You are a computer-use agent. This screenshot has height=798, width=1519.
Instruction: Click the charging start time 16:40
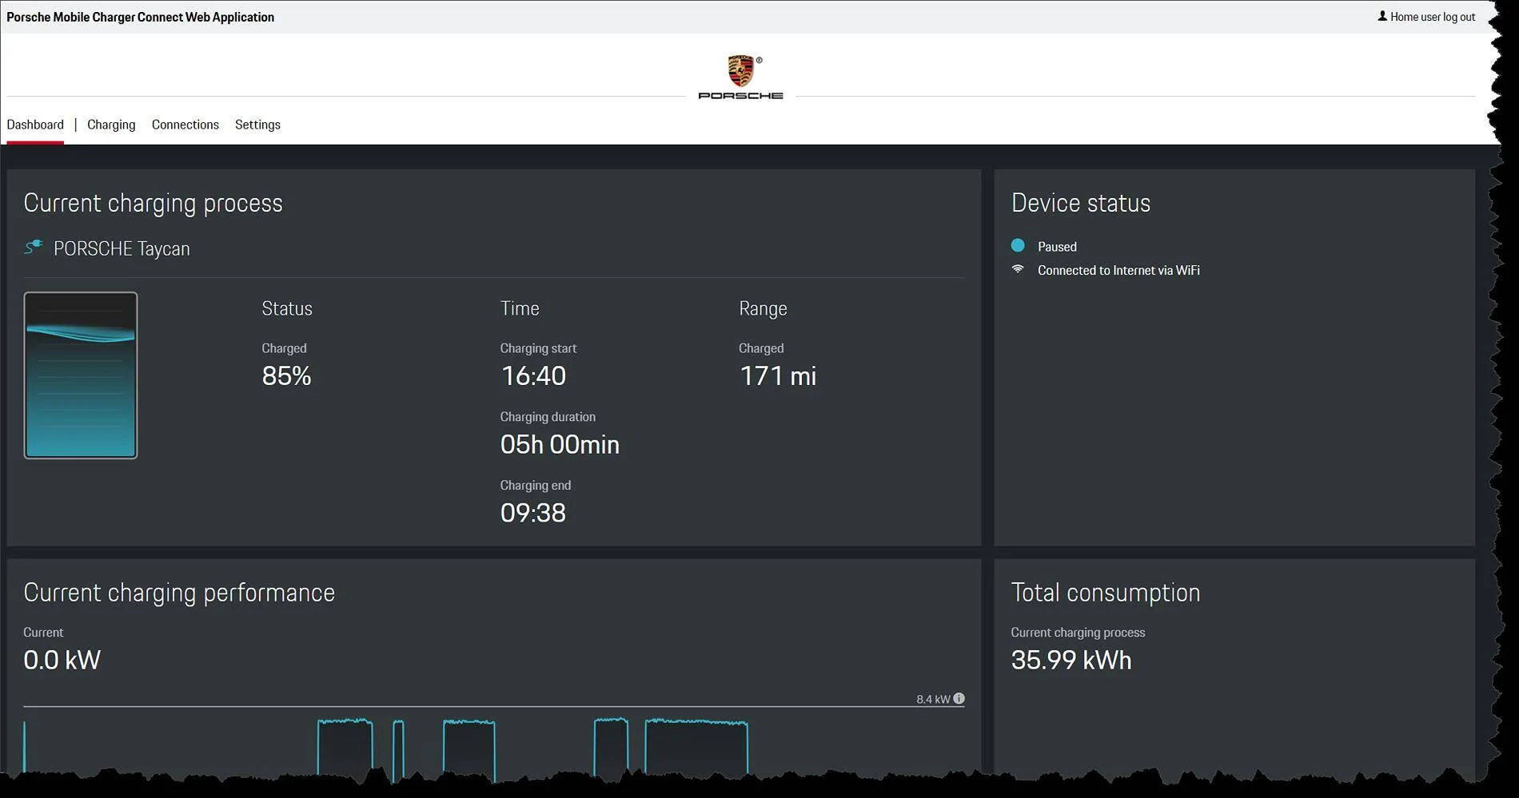533,376
